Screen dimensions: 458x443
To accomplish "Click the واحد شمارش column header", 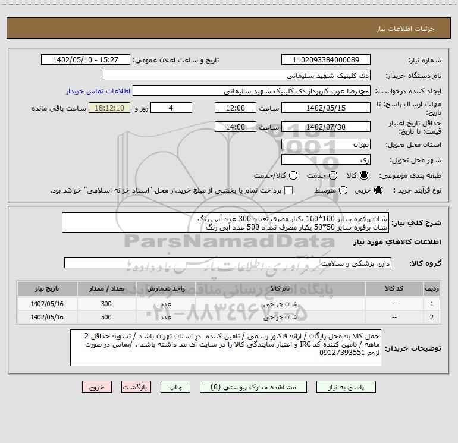I will 165,289.
